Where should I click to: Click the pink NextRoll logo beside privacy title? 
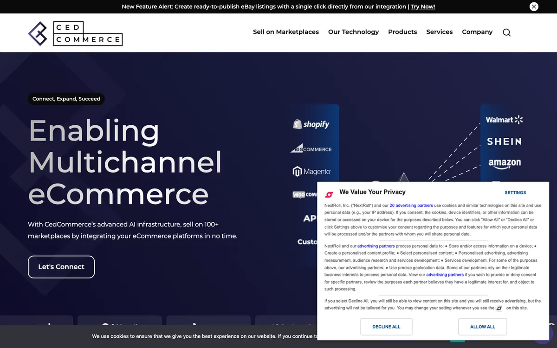pos(329,194)
